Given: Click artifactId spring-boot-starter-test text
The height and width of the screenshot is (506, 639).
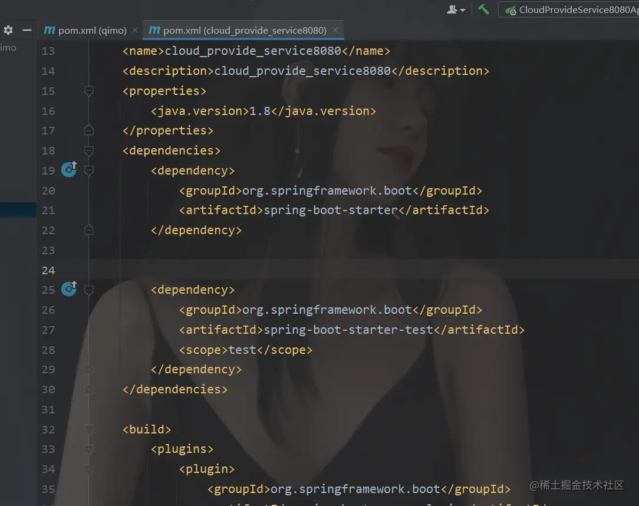Looking at the screenshot, I should [348, 330].
